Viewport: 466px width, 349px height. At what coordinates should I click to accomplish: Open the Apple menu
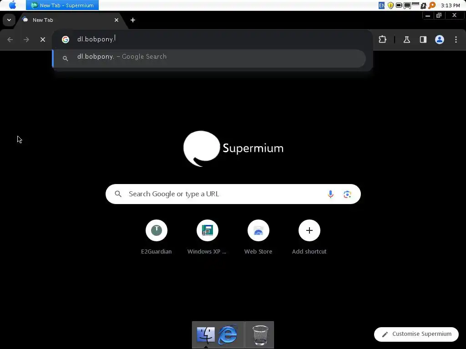(x=12, y=5)
